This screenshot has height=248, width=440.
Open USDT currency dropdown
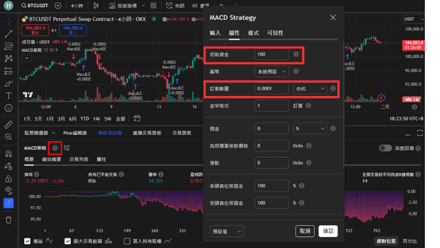click(414, 19)
